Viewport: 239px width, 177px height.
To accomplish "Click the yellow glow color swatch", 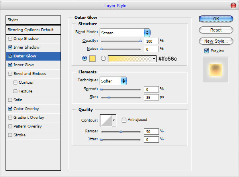I will coord(92,59).
